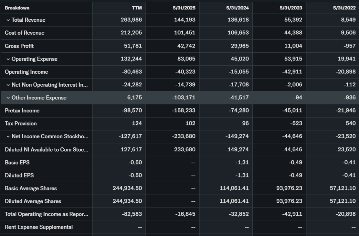Screen dimensions: 359x236
Task: Expand Net Non Operating Interest row chevron
Action: click(8, 85)
